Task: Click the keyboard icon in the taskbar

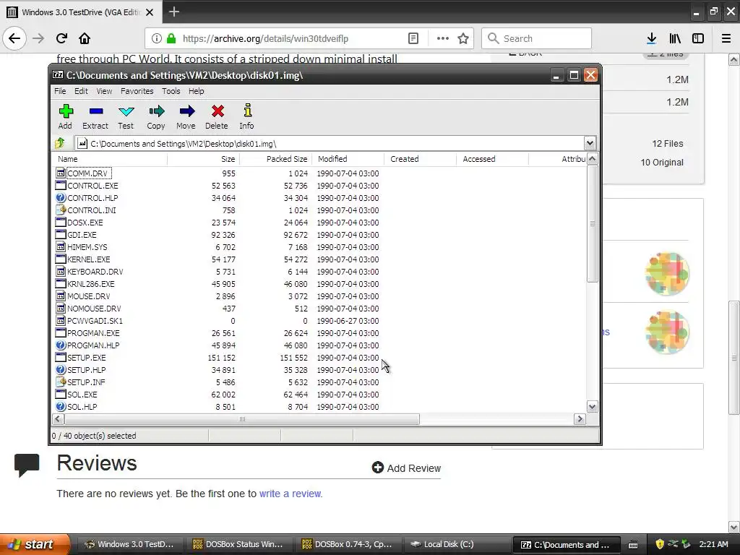Action: point(633,545)
